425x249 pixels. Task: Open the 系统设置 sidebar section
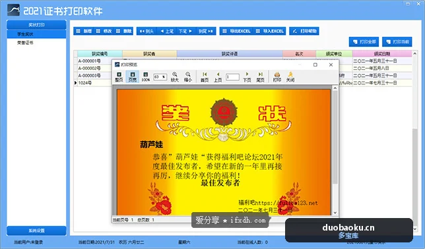tap(36, 231)
